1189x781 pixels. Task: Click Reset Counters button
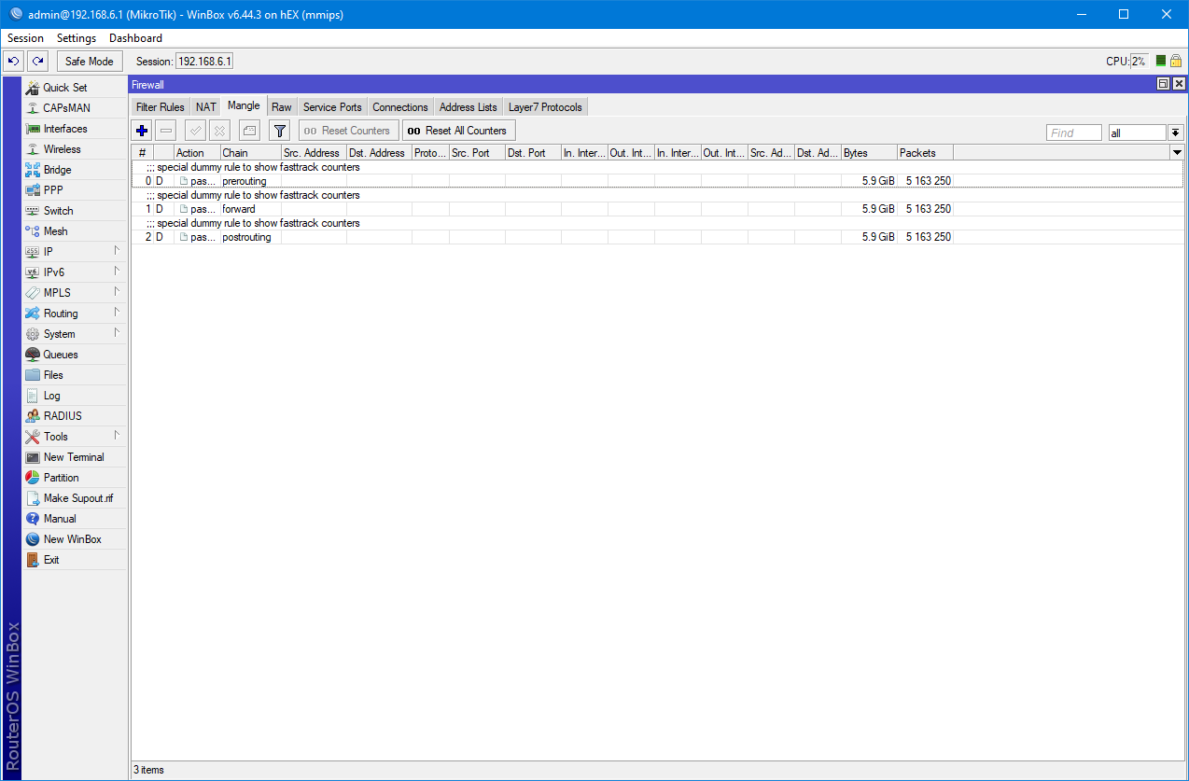click(348, 131)
